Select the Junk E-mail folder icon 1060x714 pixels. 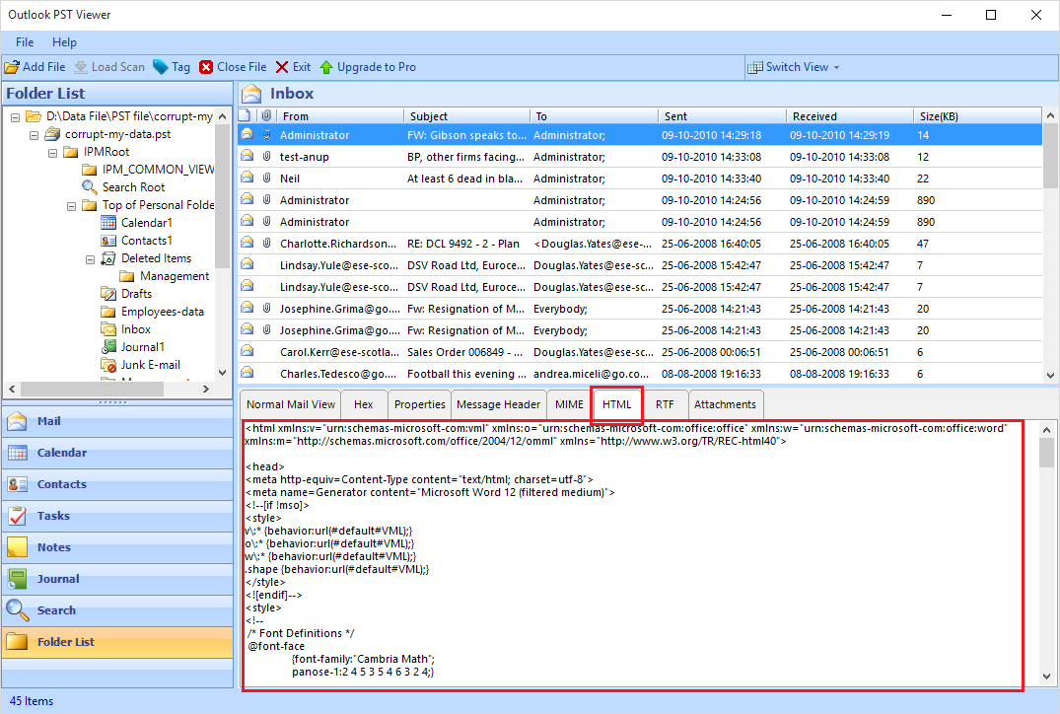pos(108,365)
